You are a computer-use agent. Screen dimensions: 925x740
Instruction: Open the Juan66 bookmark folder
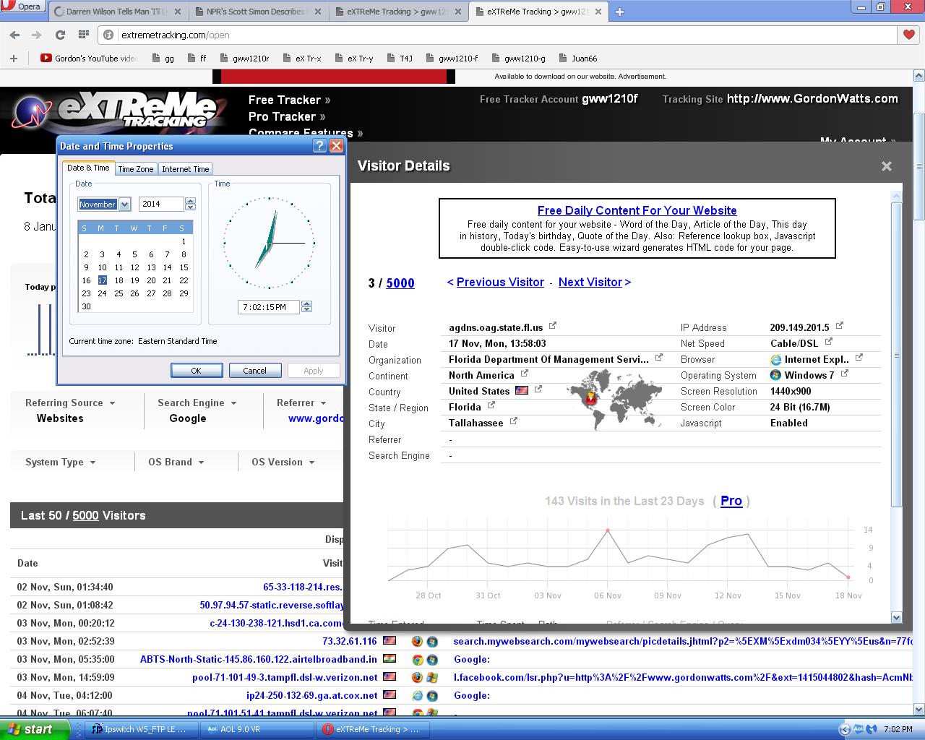[x=577, y=59]
